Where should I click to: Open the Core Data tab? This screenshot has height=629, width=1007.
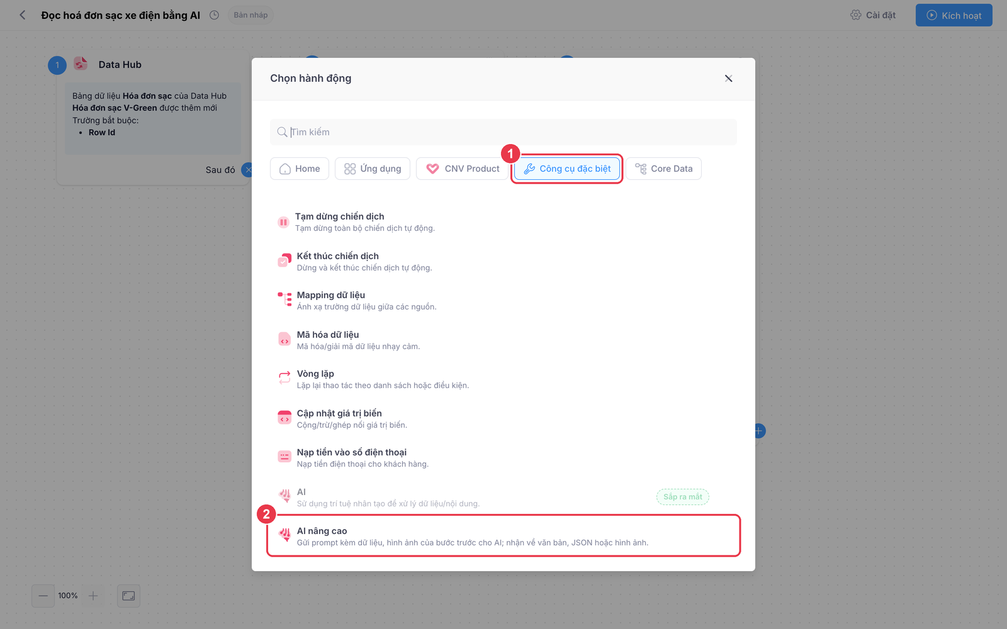click(x=664, y=169)
